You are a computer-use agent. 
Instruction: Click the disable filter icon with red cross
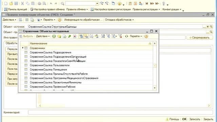coord(120,36)
